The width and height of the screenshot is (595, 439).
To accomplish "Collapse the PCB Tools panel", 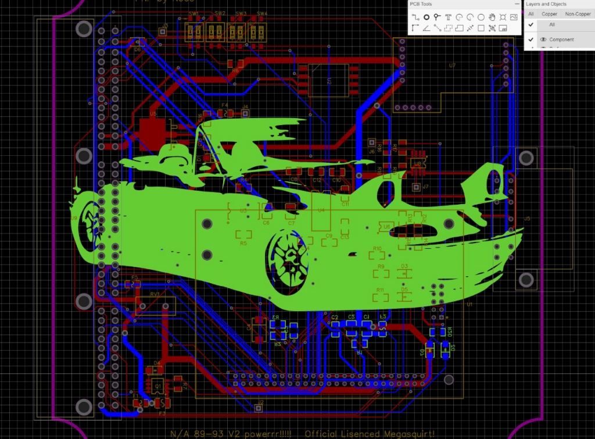I will coord(517,4).
